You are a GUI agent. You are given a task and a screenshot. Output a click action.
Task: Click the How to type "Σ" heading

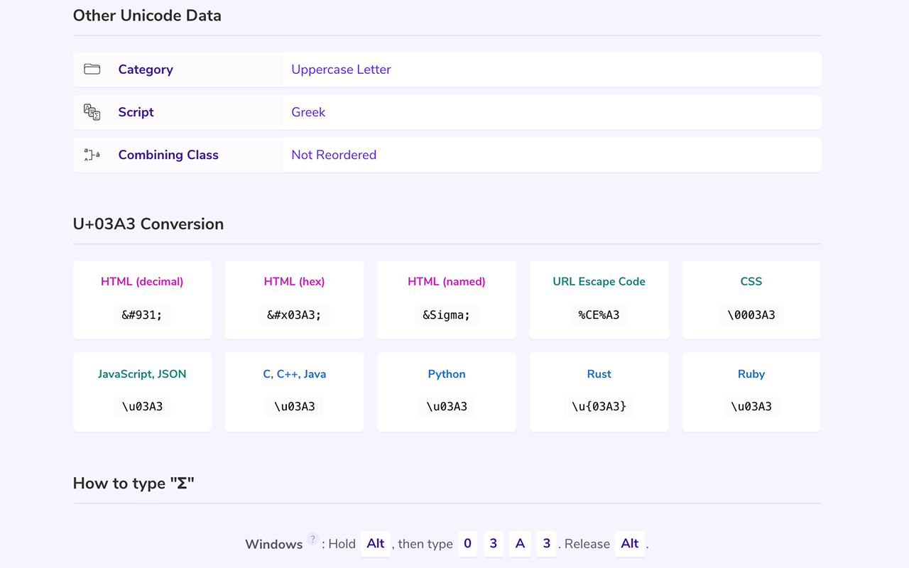tap(134, 484)
